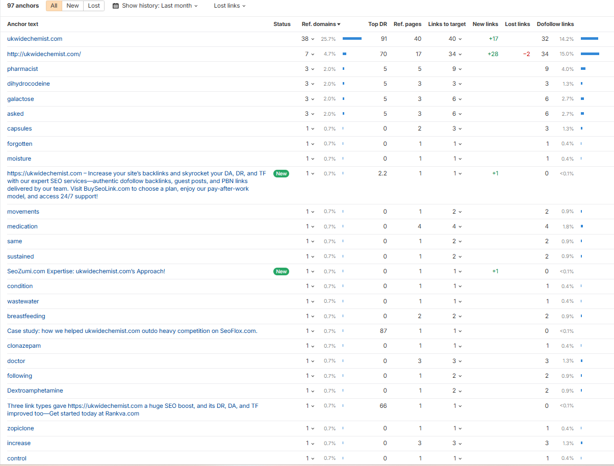Open the Lost links dropdown
Screen dimensions: 614x466
pyautogui.click(x=229, y=6)
